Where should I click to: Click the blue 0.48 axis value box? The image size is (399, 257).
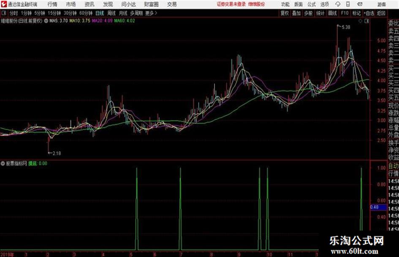click(378, 207)
